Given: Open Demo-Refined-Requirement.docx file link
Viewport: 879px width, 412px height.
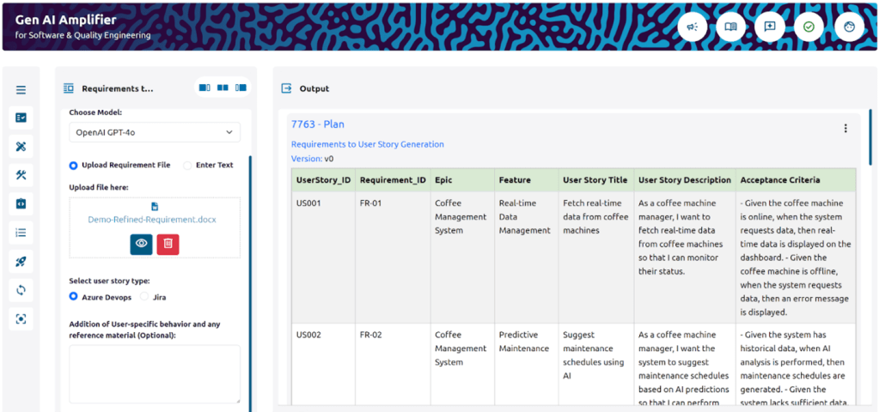Looking at the screenshot, I should point(152,220).
